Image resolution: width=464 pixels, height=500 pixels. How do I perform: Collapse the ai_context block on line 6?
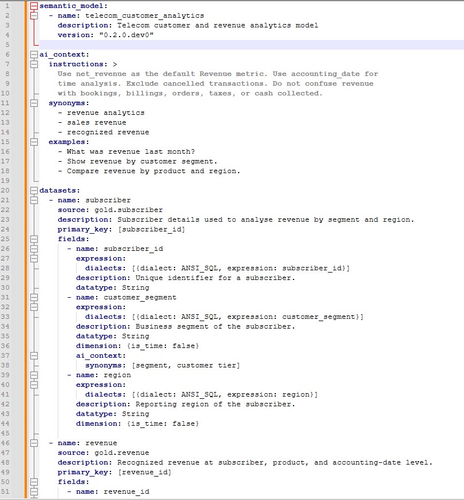click(x=34, y=54)
